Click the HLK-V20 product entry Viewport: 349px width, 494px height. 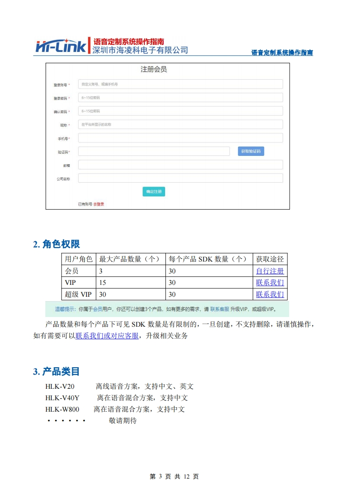[60, 387]
